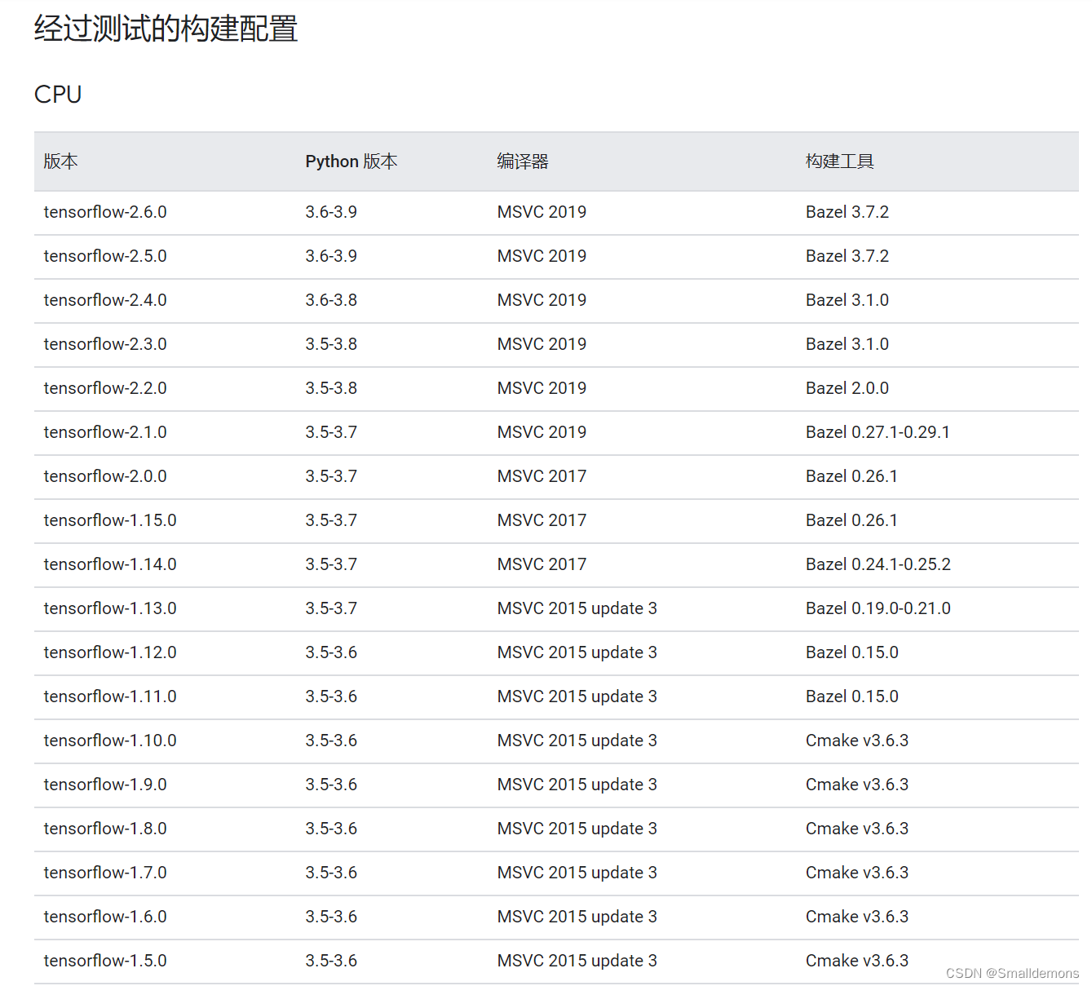Click the 构建工具 column header

(x=840, y=161)
